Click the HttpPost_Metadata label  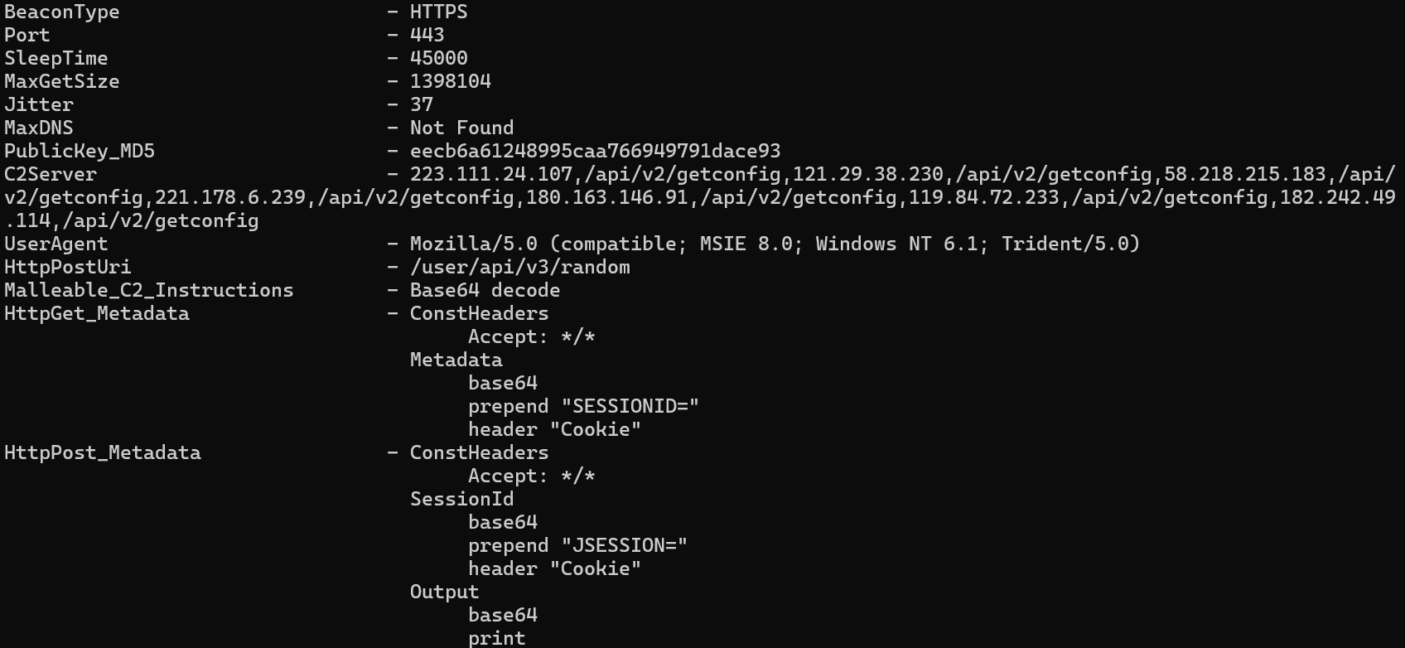(x=102, y=453)
